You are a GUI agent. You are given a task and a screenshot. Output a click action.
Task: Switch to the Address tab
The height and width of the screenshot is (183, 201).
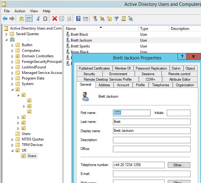click(104, 85)
